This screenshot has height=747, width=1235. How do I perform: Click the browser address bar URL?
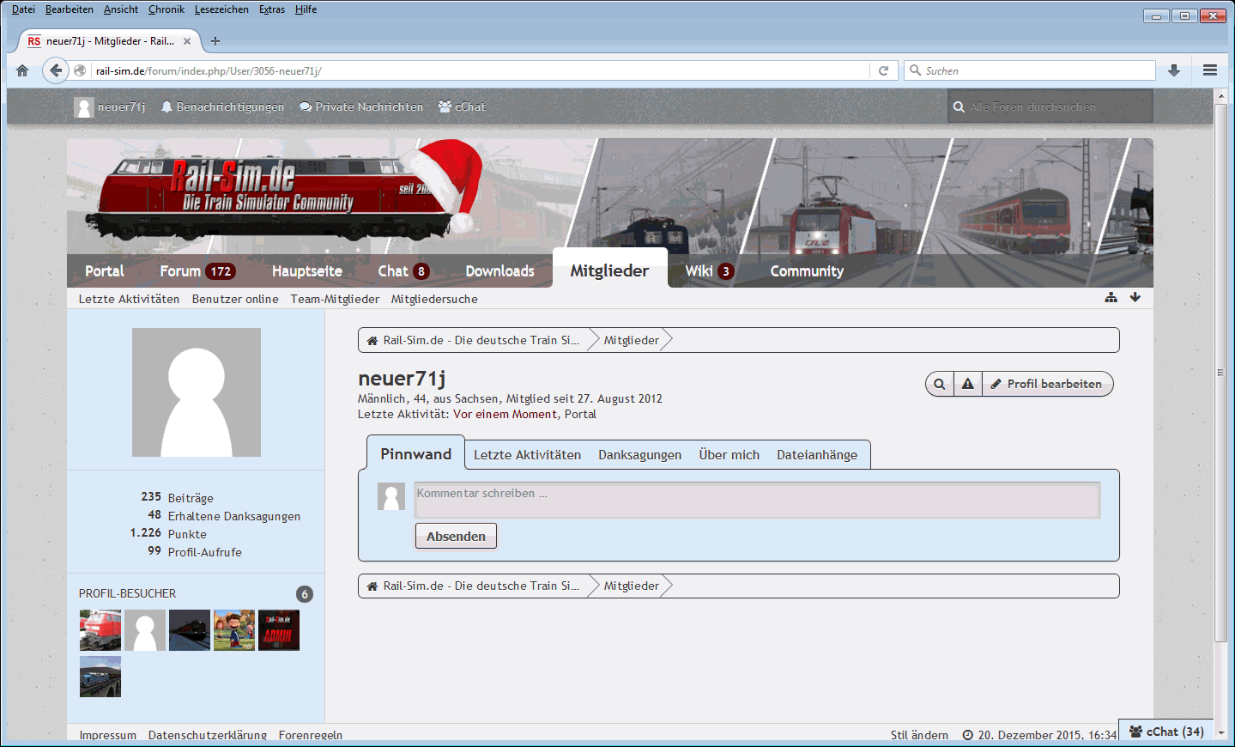(x=481, y=70)
